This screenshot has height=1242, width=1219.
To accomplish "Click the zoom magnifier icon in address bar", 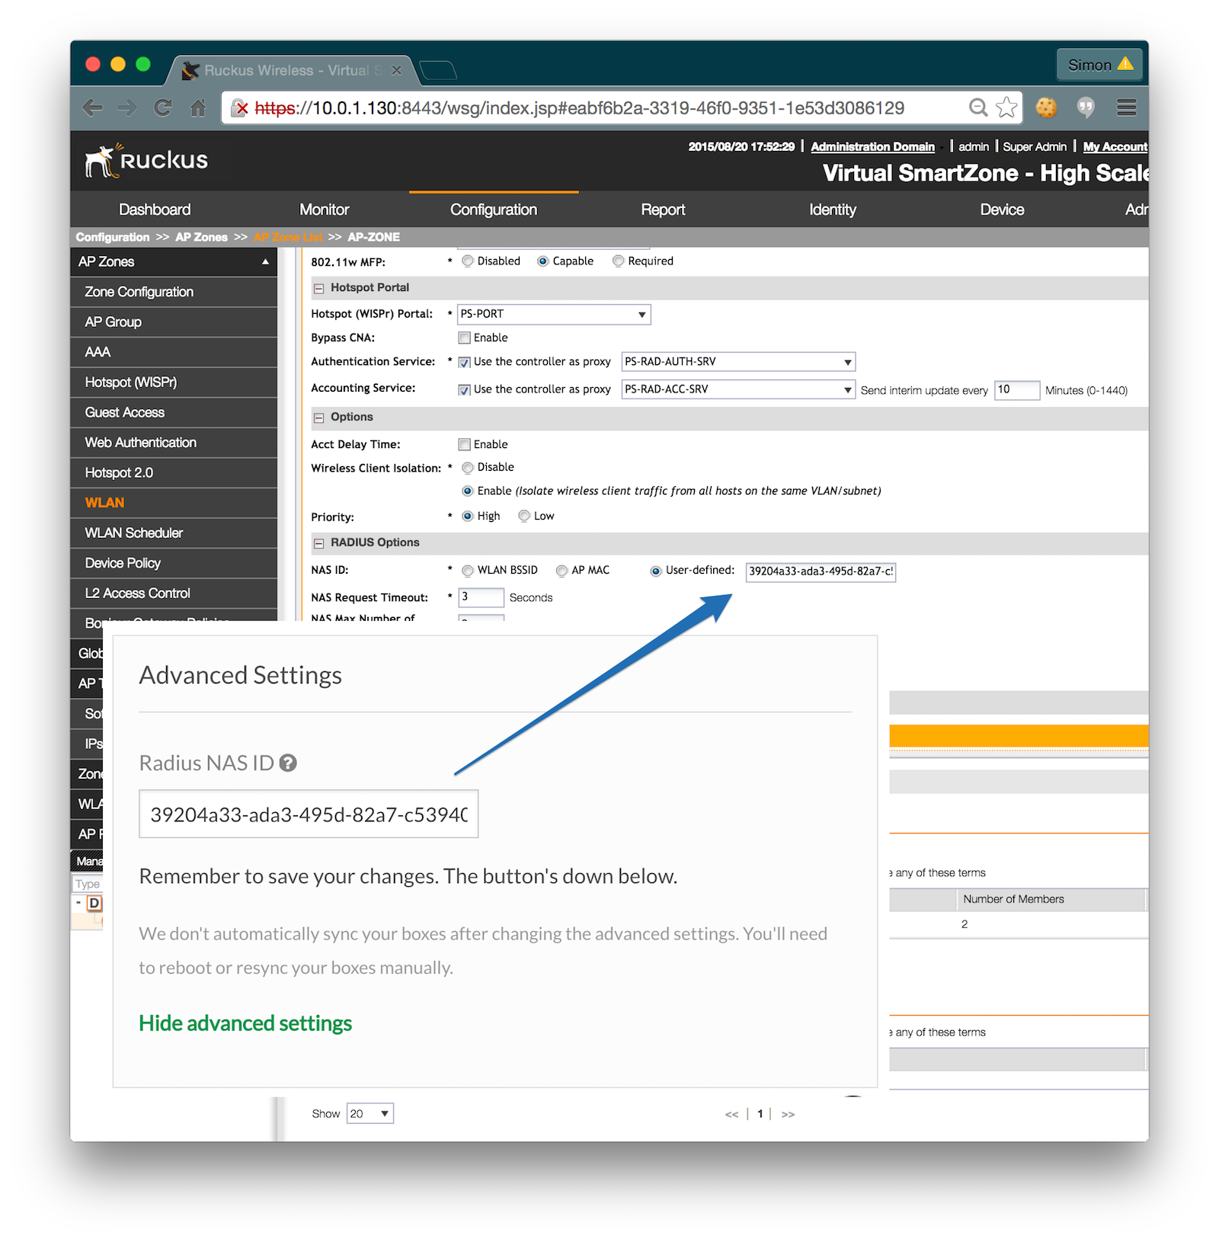I will 977,107.
